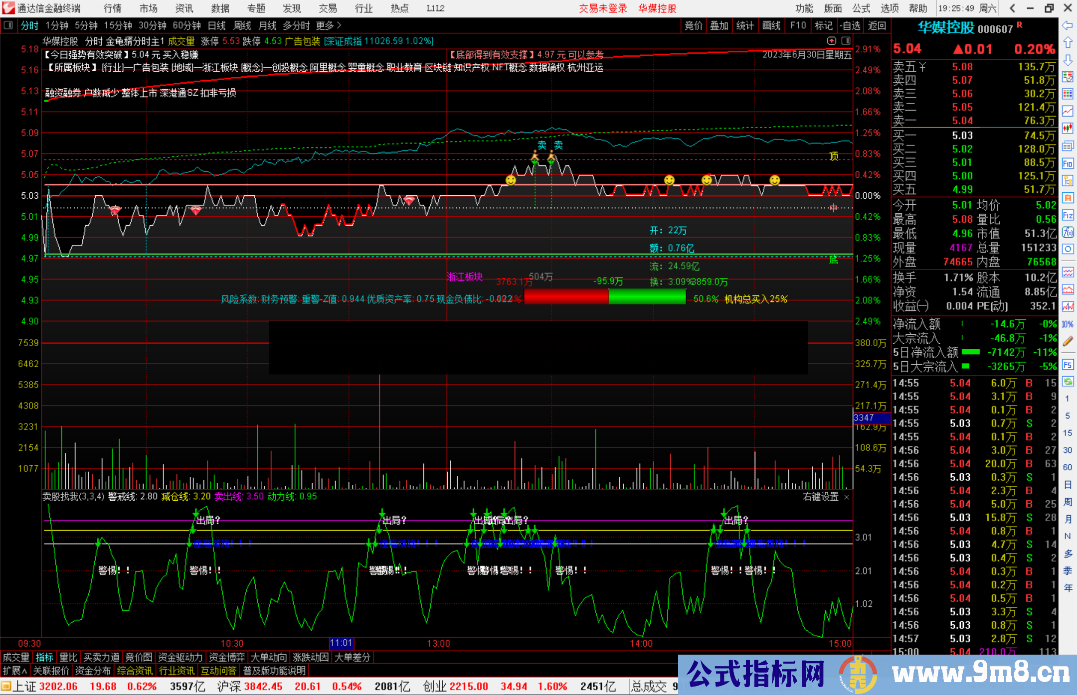Open the orange document sidebar icon
The width and height of the screenshot is (1077, 695).
(x=1068, y=198)
